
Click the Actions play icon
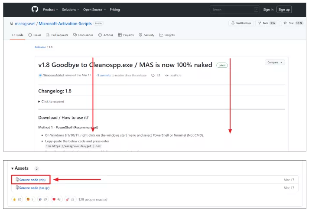click(100, 35)
